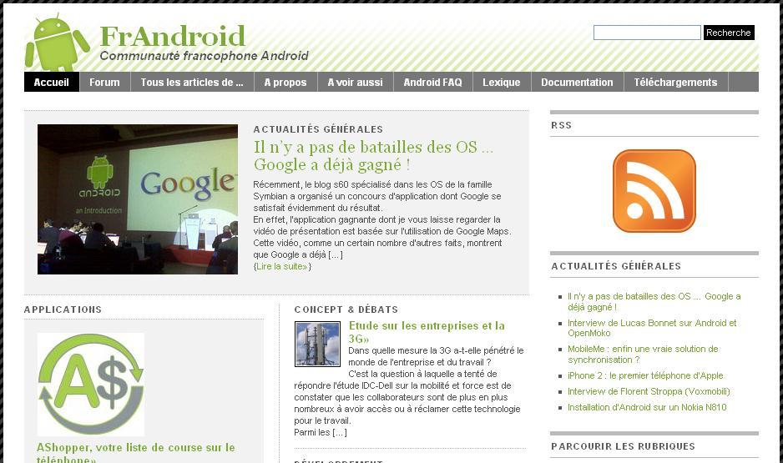Screen dimensions: 783x463
Task: Open the Forum menu item
Action: pos(104,83)
